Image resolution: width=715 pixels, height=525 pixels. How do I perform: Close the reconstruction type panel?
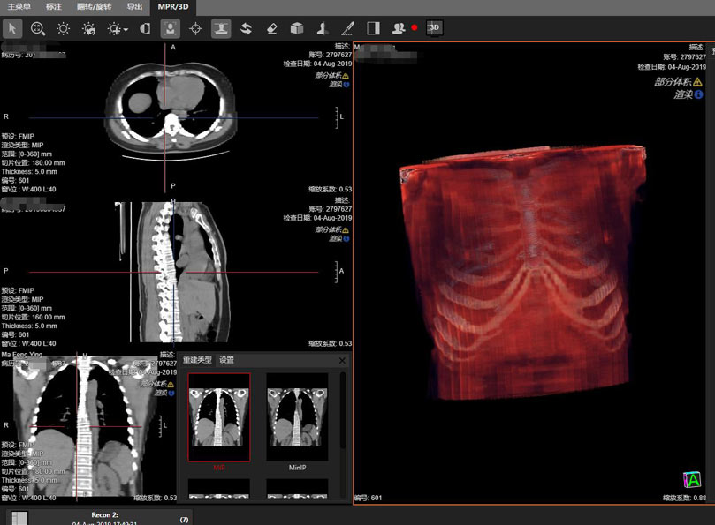click(x=343, y=360)
